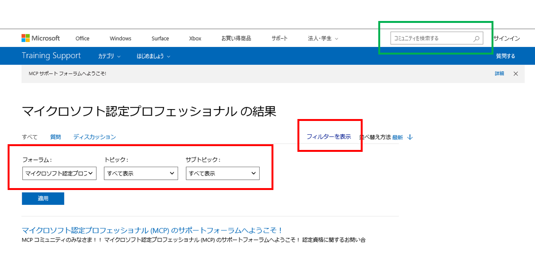This screenshot has width=535, height=256.
Task: Open the Surface menu link
Action: tap(160, 38)
